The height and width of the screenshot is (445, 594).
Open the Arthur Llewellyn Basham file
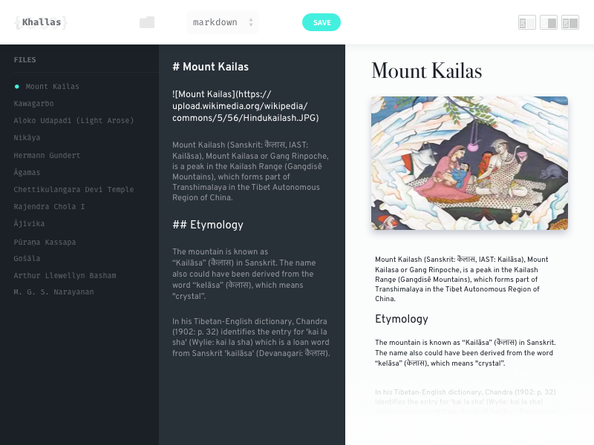pyautogui.click(x=65, y=275)
